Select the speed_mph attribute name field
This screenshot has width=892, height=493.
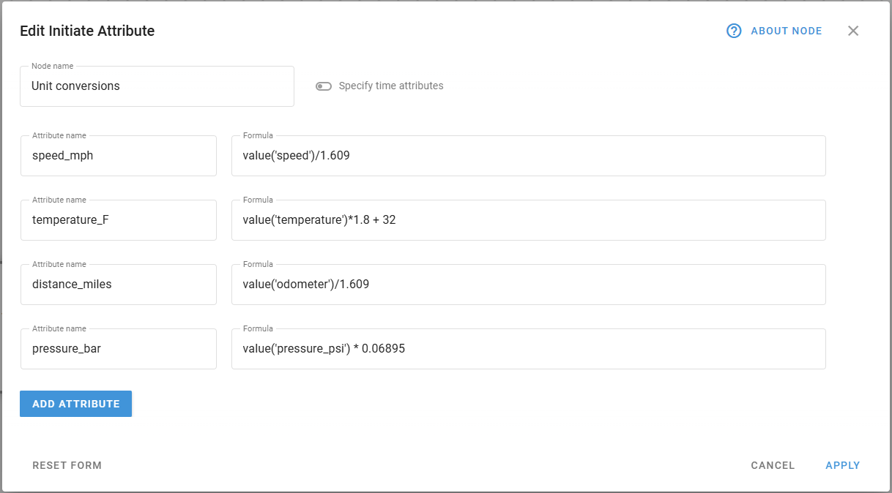coord(118,155)
